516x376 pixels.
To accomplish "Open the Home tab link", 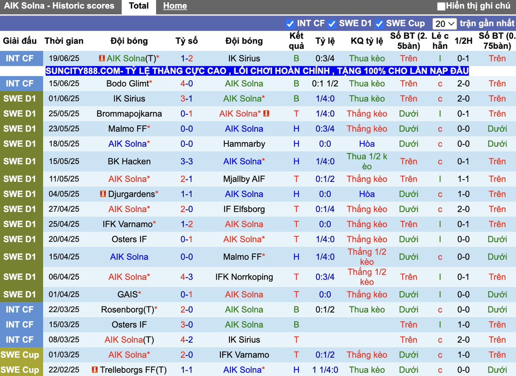I will [175, 6].
